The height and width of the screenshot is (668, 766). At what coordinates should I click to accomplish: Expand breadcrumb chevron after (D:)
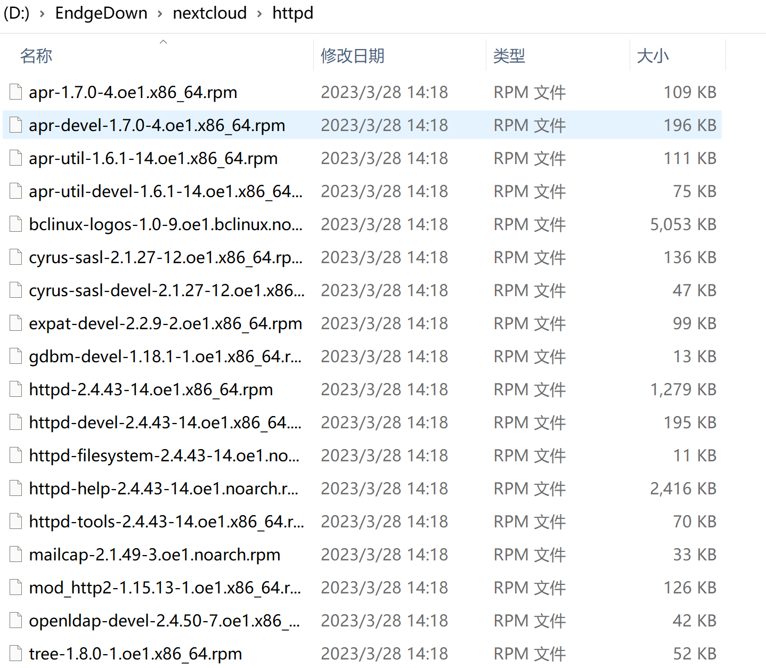[x=42, y=14]
